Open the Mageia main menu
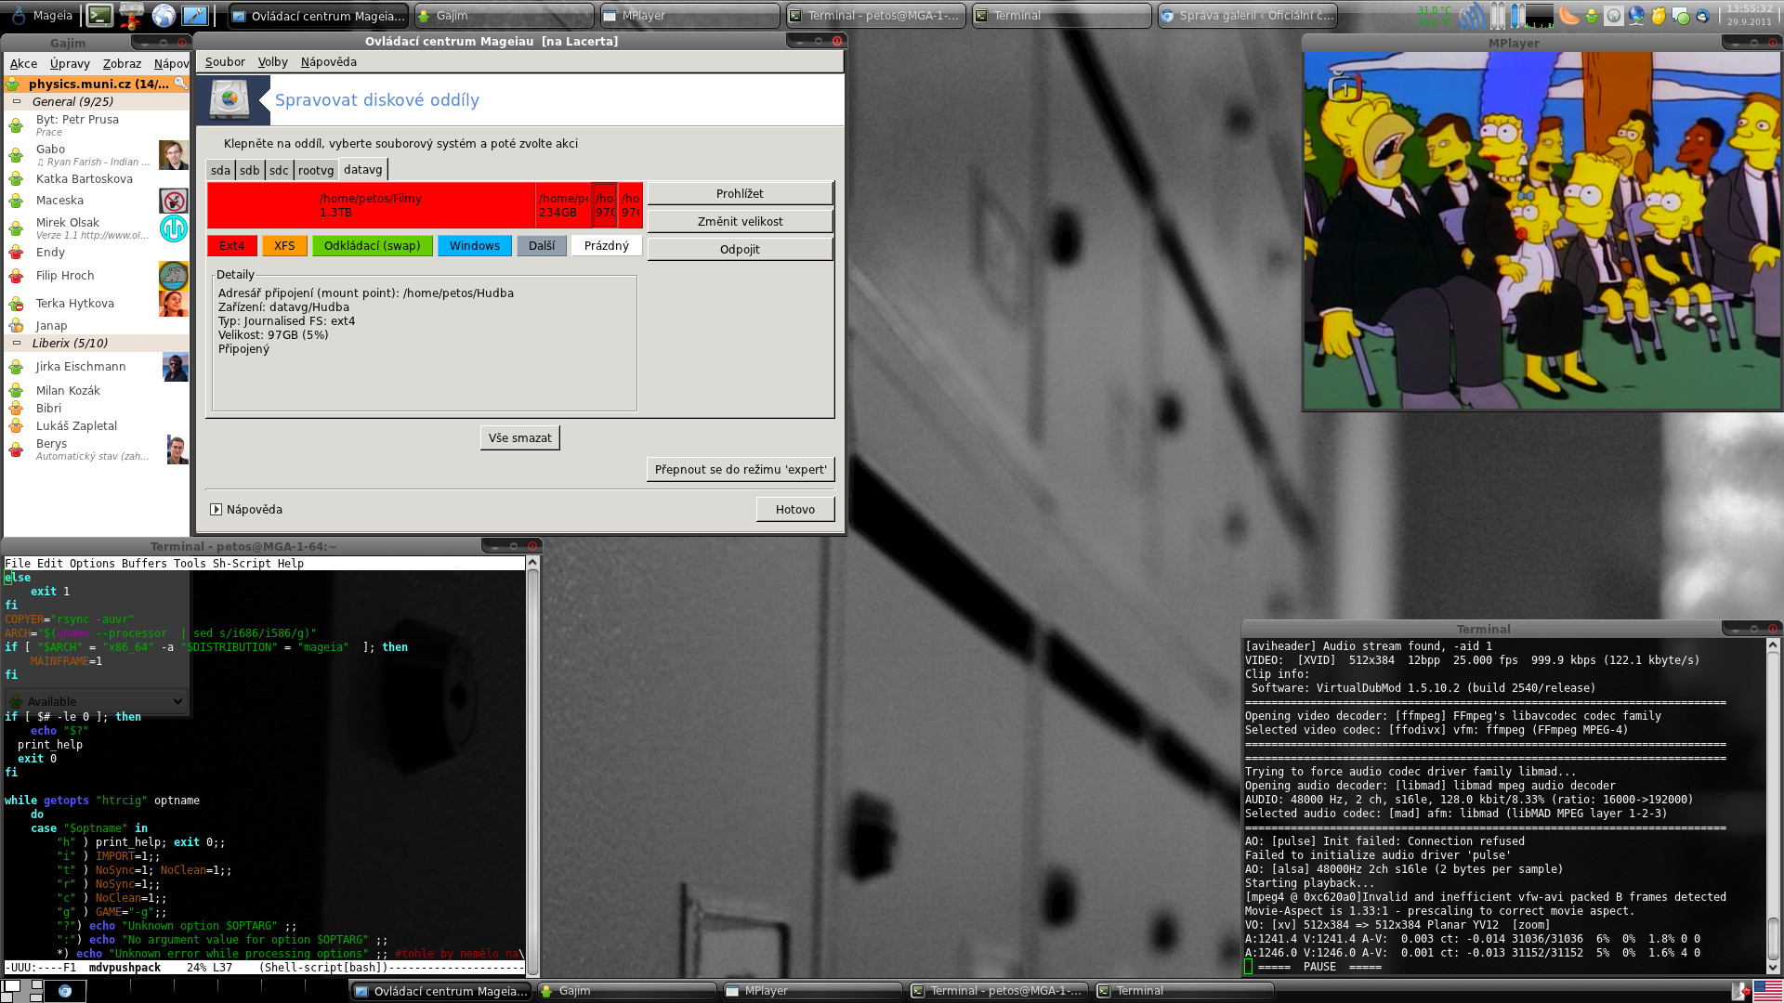The width and height of the screenshot is (1784, 1003). click(x=42, y=15)
